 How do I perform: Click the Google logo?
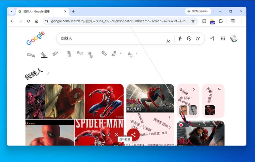35,38
